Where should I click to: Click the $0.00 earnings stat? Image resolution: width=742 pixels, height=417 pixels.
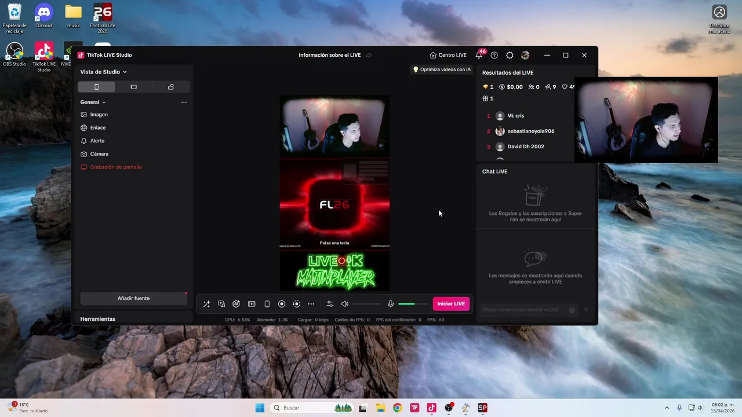(x=511, y=87)
